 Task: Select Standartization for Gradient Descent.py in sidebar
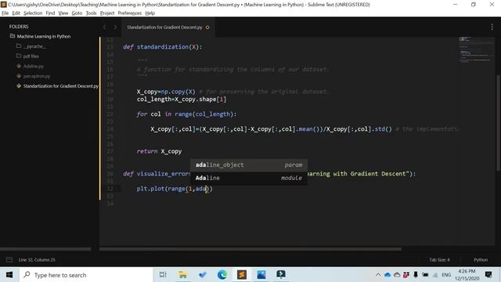[x=61, y=86]
